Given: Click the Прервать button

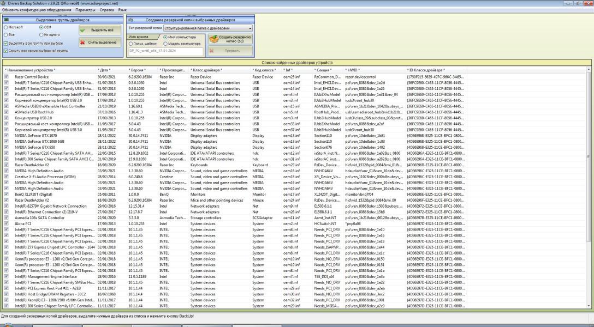Looking at the screenshot, I should click(x=230, y=51).
